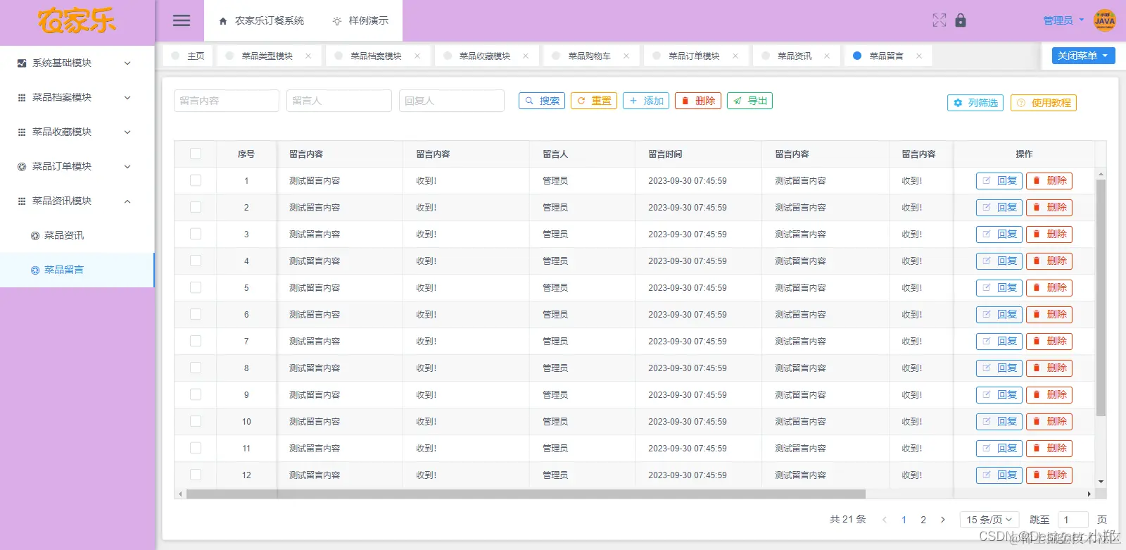Close the 菜品资讯 tab
The image size is (1126, 550).
827,56
